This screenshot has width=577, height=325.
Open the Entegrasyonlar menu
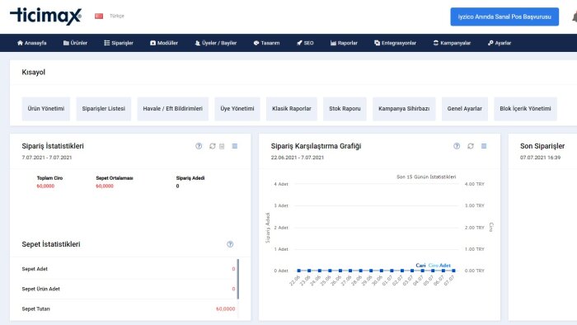tap(395, 43)
